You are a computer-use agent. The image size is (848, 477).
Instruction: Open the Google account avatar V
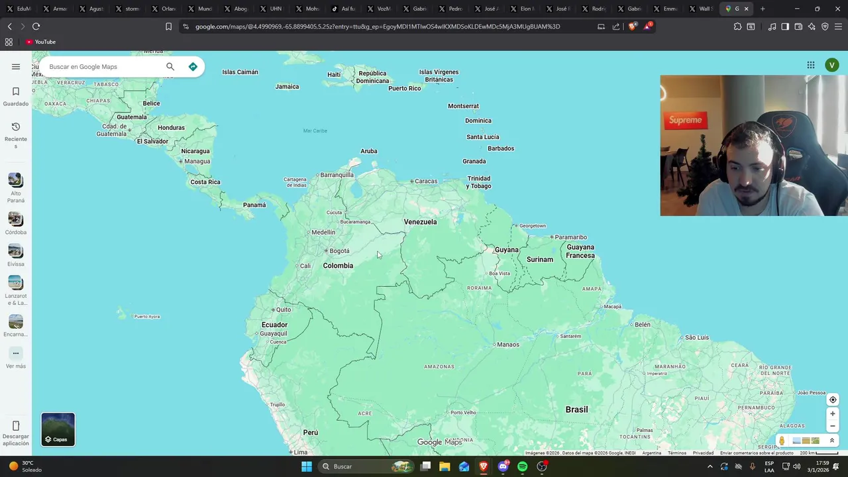click(x=832, y=65)
